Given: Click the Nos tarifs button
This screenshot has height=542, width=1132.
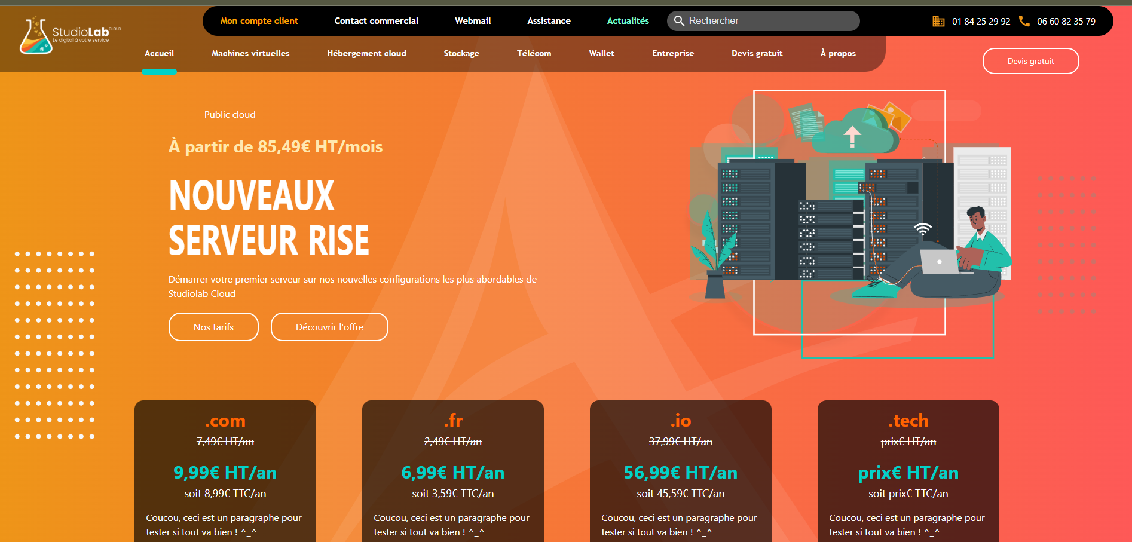Looking at the screenshot, I should click(x=213, y=327).
